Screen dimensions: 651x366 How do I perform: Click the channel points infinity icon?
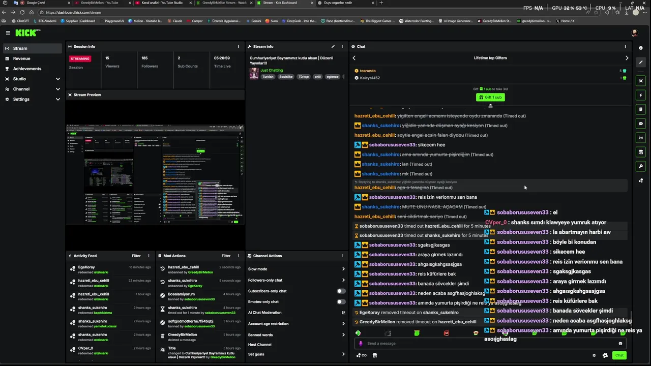coord(362,355)
